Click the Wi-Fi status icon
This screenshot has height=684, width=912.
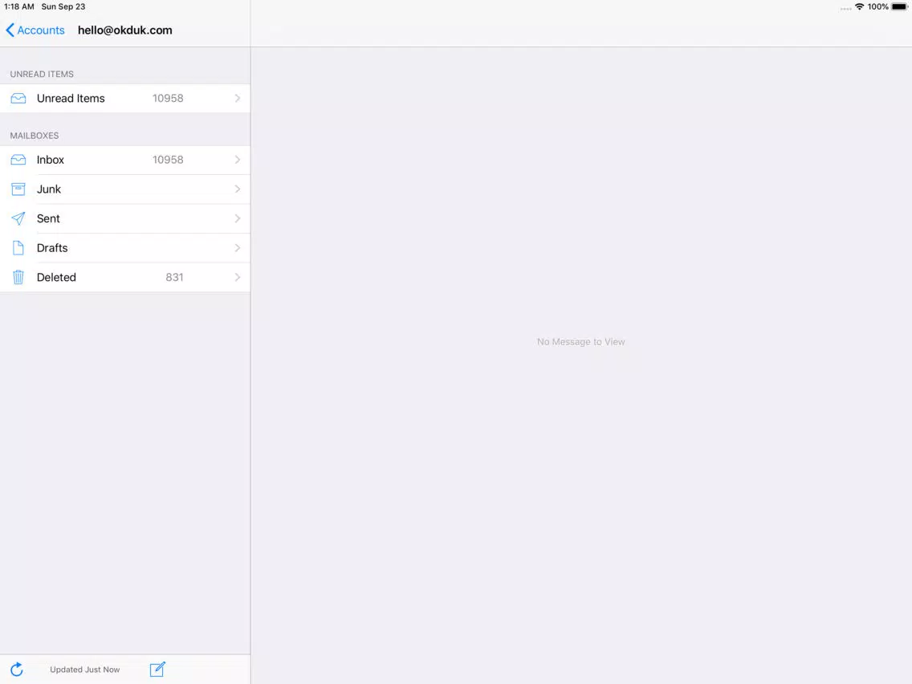859,7
